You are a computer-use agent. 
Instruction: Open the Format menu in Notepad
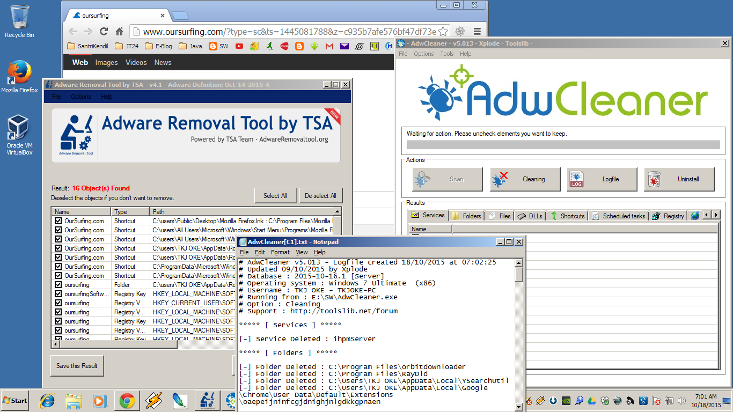[x=280, y=252]
